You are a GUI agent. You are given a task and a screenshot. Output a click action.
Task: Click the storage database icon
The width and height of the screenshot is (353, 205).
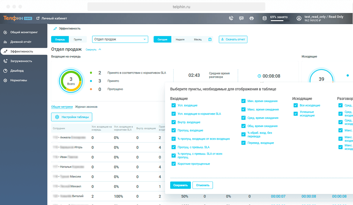(265, 18)
